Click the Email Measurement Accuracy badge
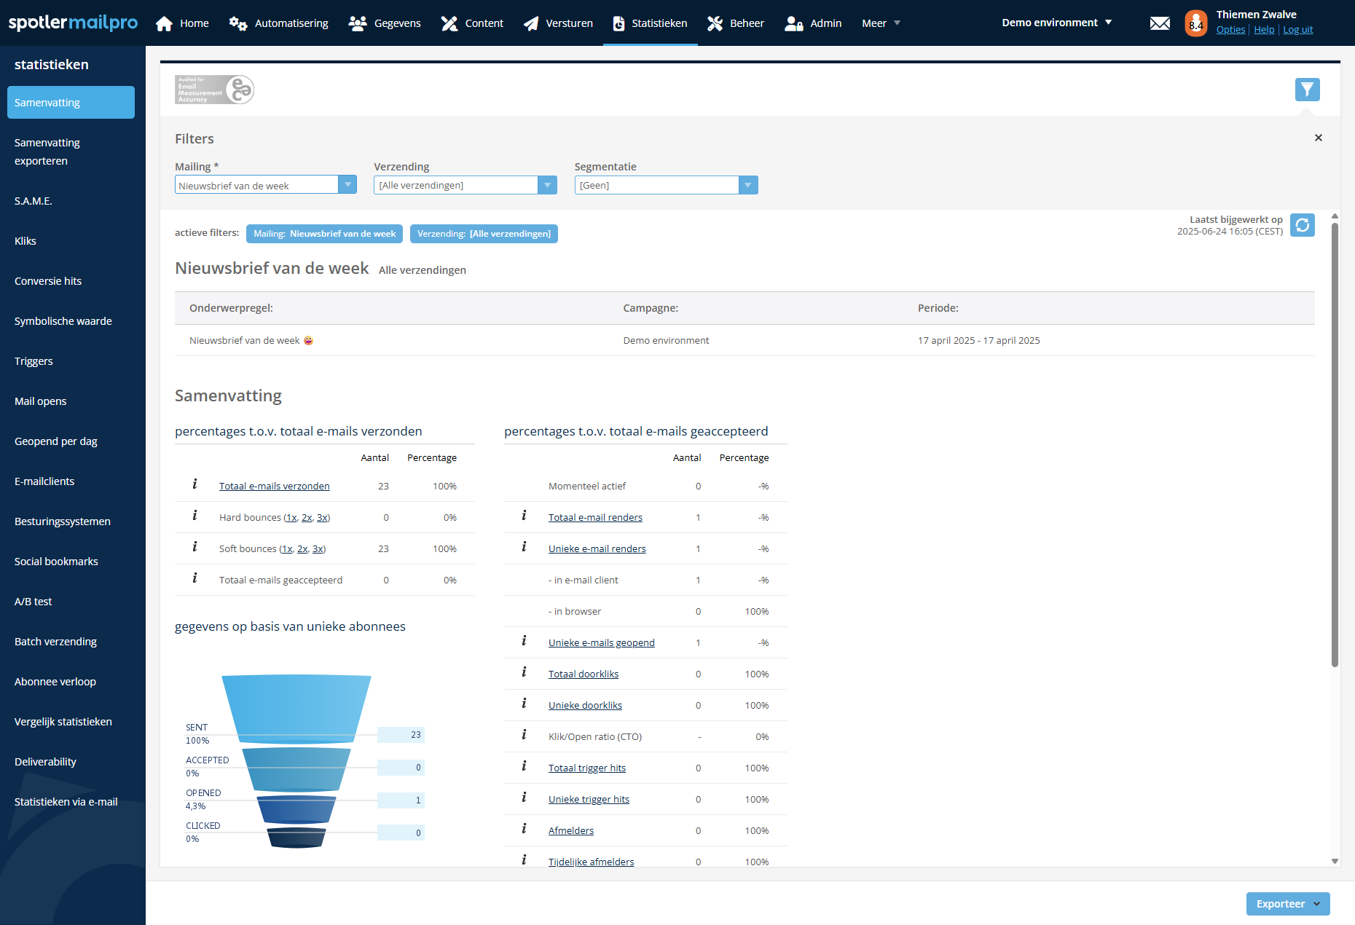Screen dimensions: 1355x925 214,90
